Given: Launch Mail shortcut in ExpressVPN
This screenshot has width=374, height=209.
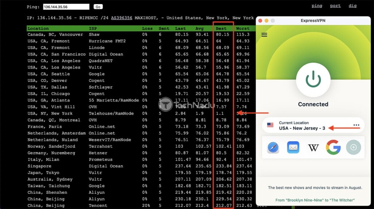Looking at the screenshot, I should 293,147.
